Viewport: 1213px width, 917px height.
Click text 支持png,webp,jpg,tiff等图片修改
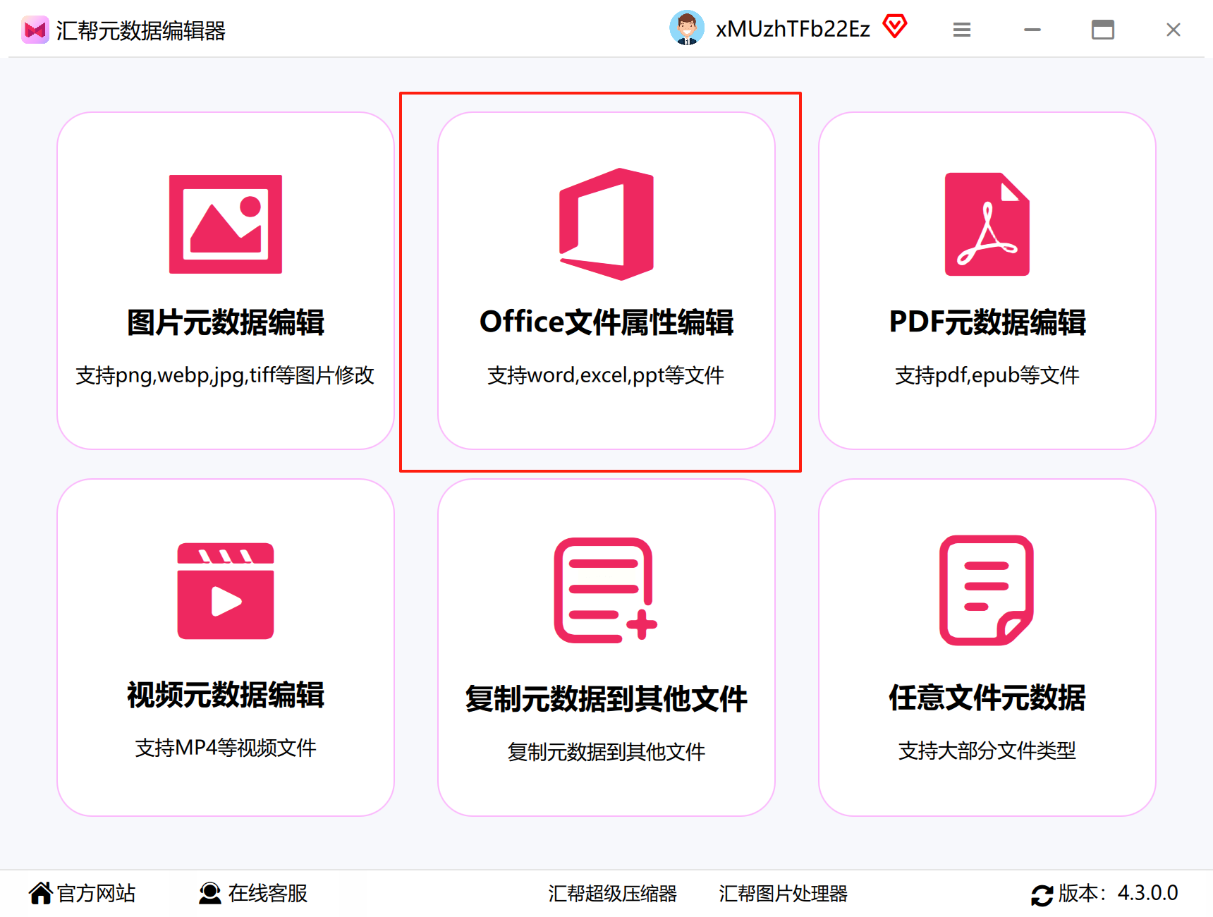[225, 375]
